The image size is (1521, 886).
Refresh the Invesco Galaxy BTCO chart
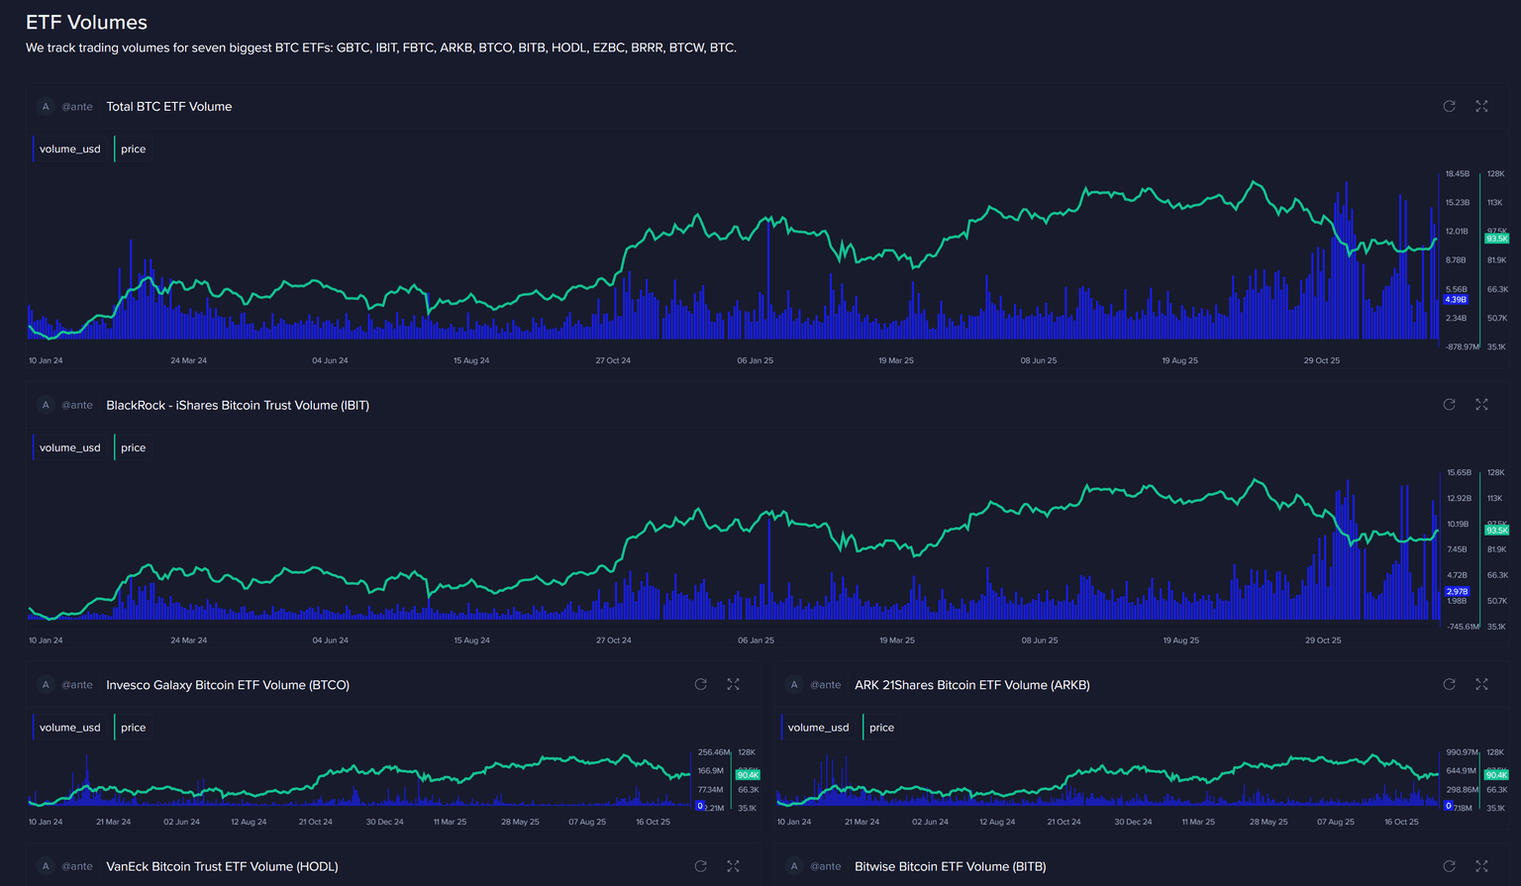[x=700, y=684]
